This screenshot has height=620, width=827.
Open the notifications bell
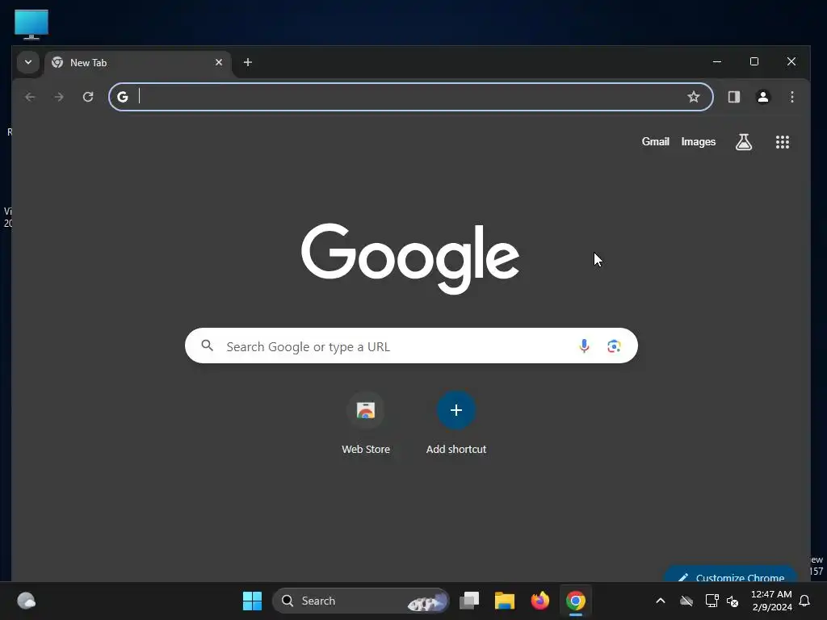pos(805,601)
